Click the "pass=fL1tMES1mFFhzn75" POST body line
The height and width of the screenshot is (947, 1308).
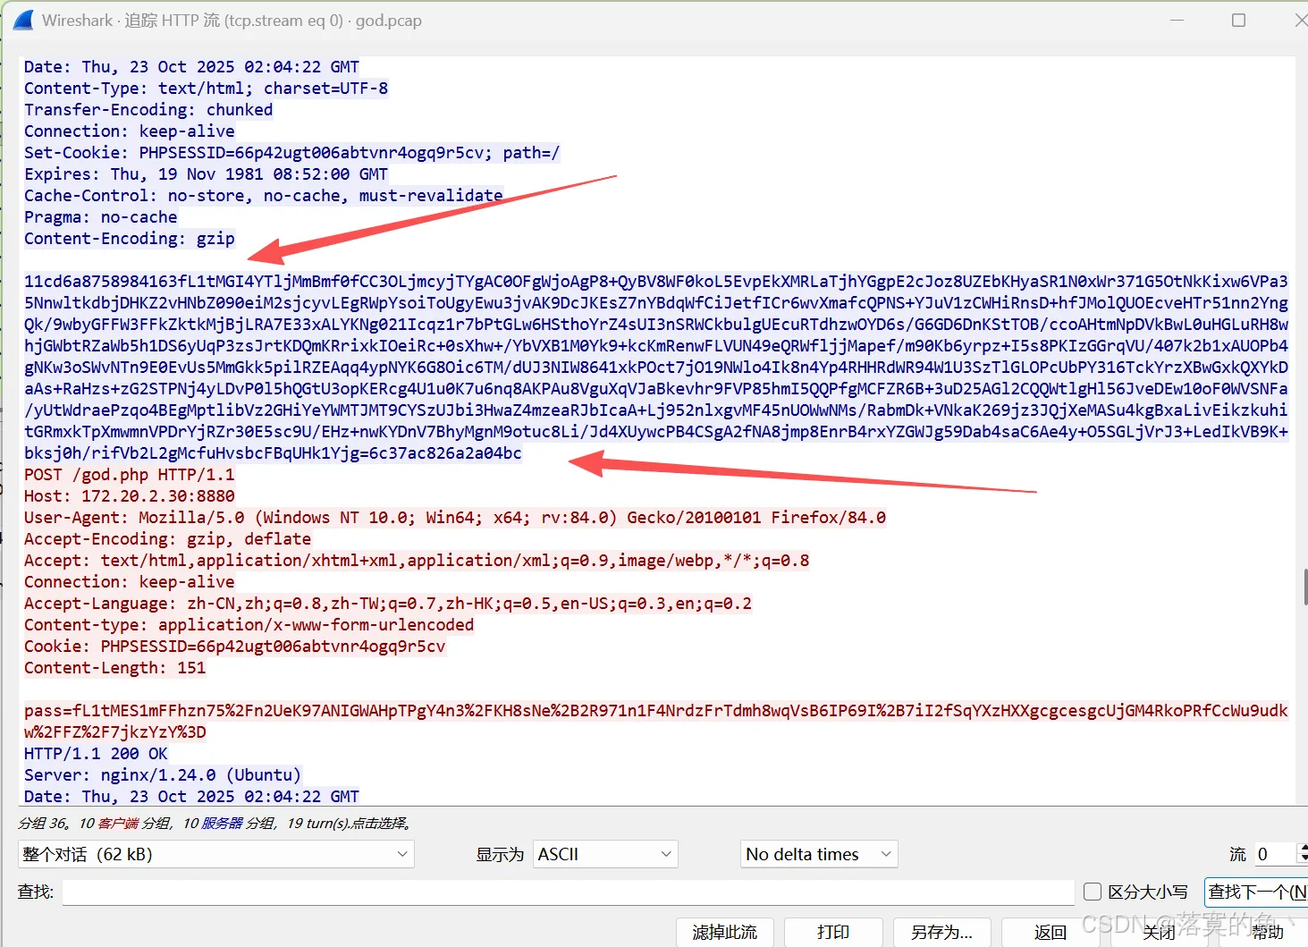tap(655, 711)
